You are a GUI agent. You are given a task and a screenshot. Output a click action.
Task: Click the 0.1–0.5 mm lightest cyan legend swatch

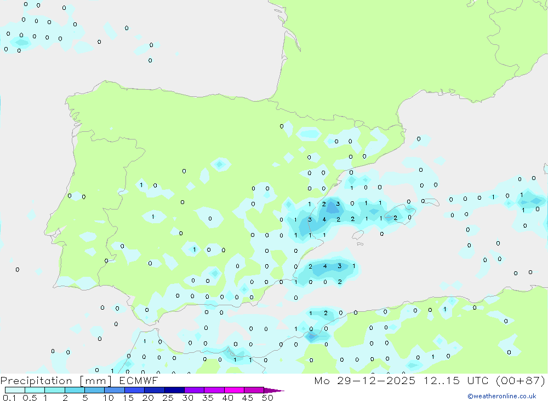(x=15, y=390)
